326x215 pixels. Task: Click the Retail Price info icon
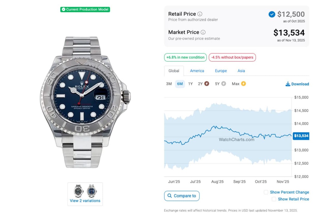[200, 14]
